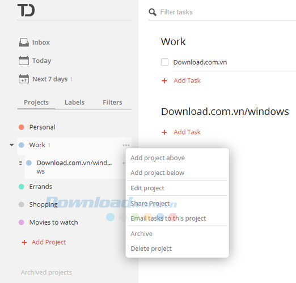Choose Add project above
The width and height of the screenshot is (296, 283).
click(158, 158)
